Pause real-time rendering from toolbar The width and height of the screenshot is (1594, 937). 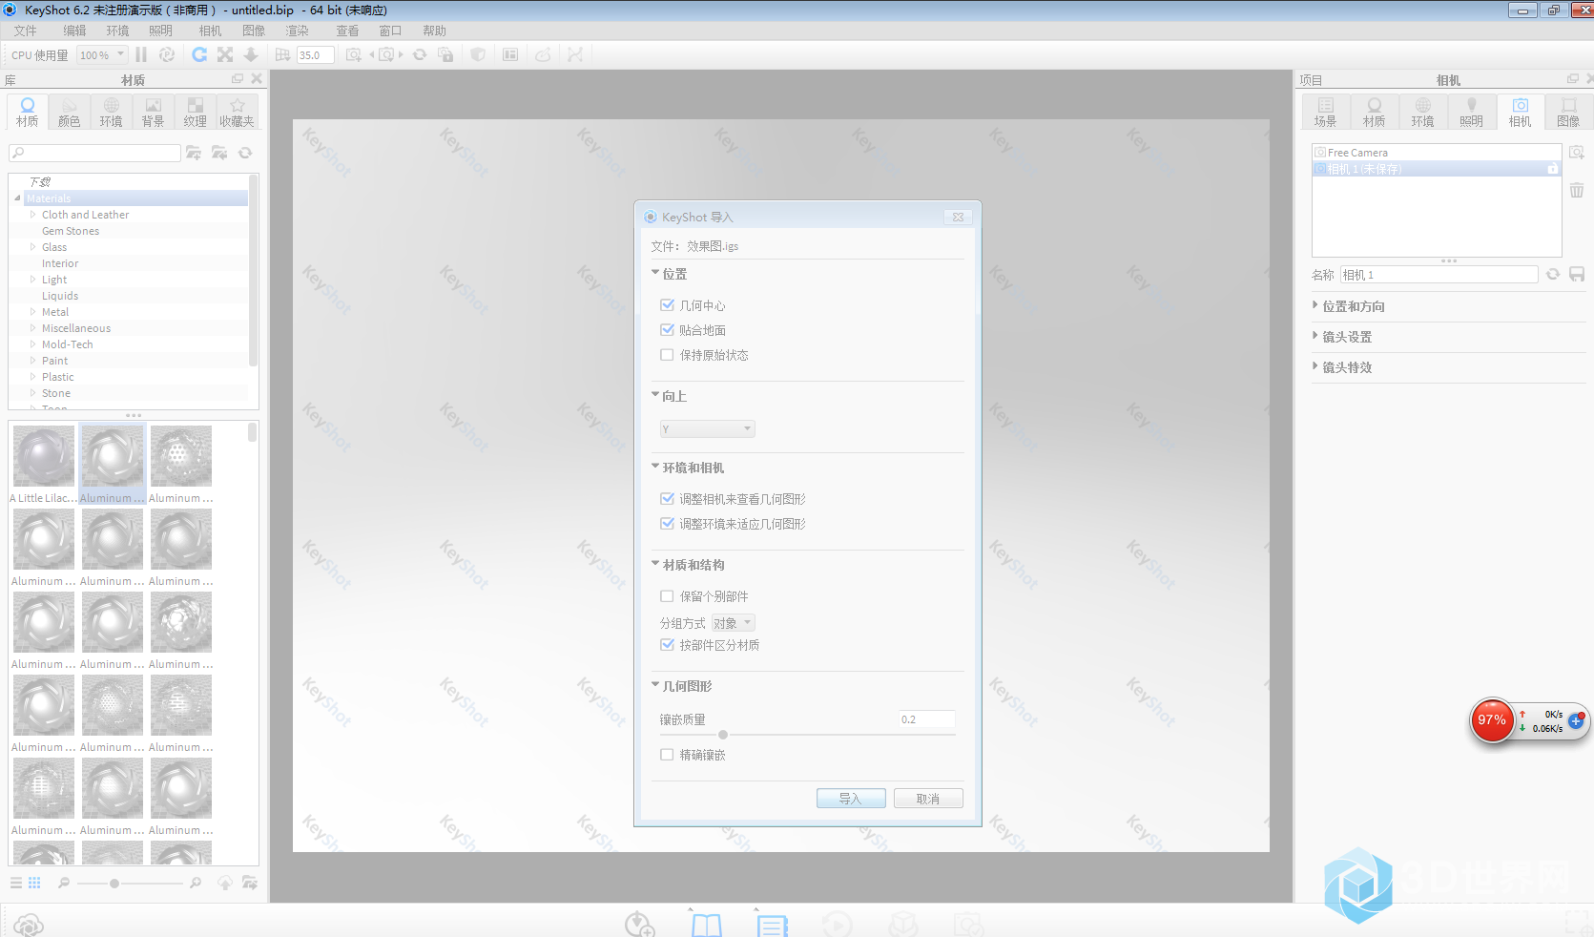tap(141, 55)
